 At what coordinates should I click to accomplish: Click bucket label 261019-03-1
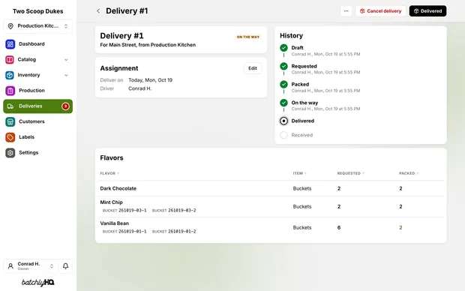tap(124, 210)
